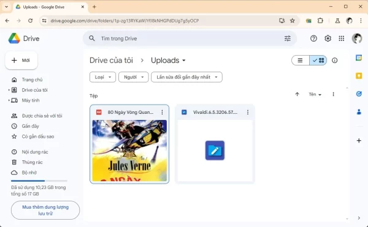Click Tìm trong Drive search field
The height and width of the screenshot is (227, 368).
click(190, 39)
